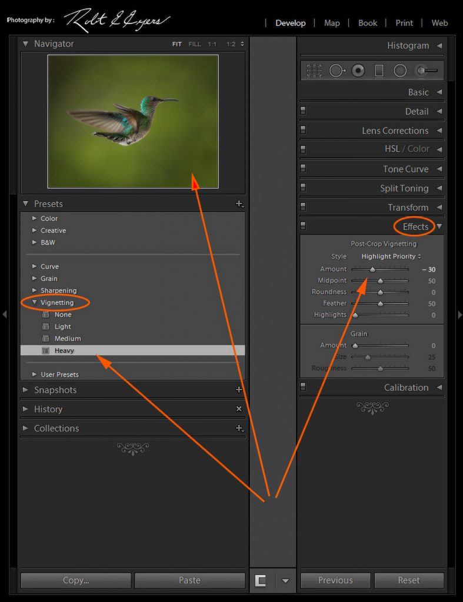The width and height of the screenshot is (463, 602).
Task: Select the Spot Removal tool
Action: click(x=337, y=71)
